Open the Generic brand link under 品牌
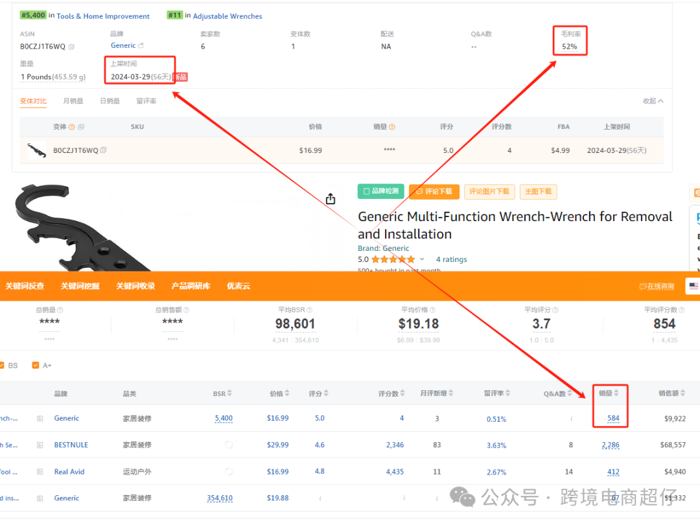 coord(123,45)
